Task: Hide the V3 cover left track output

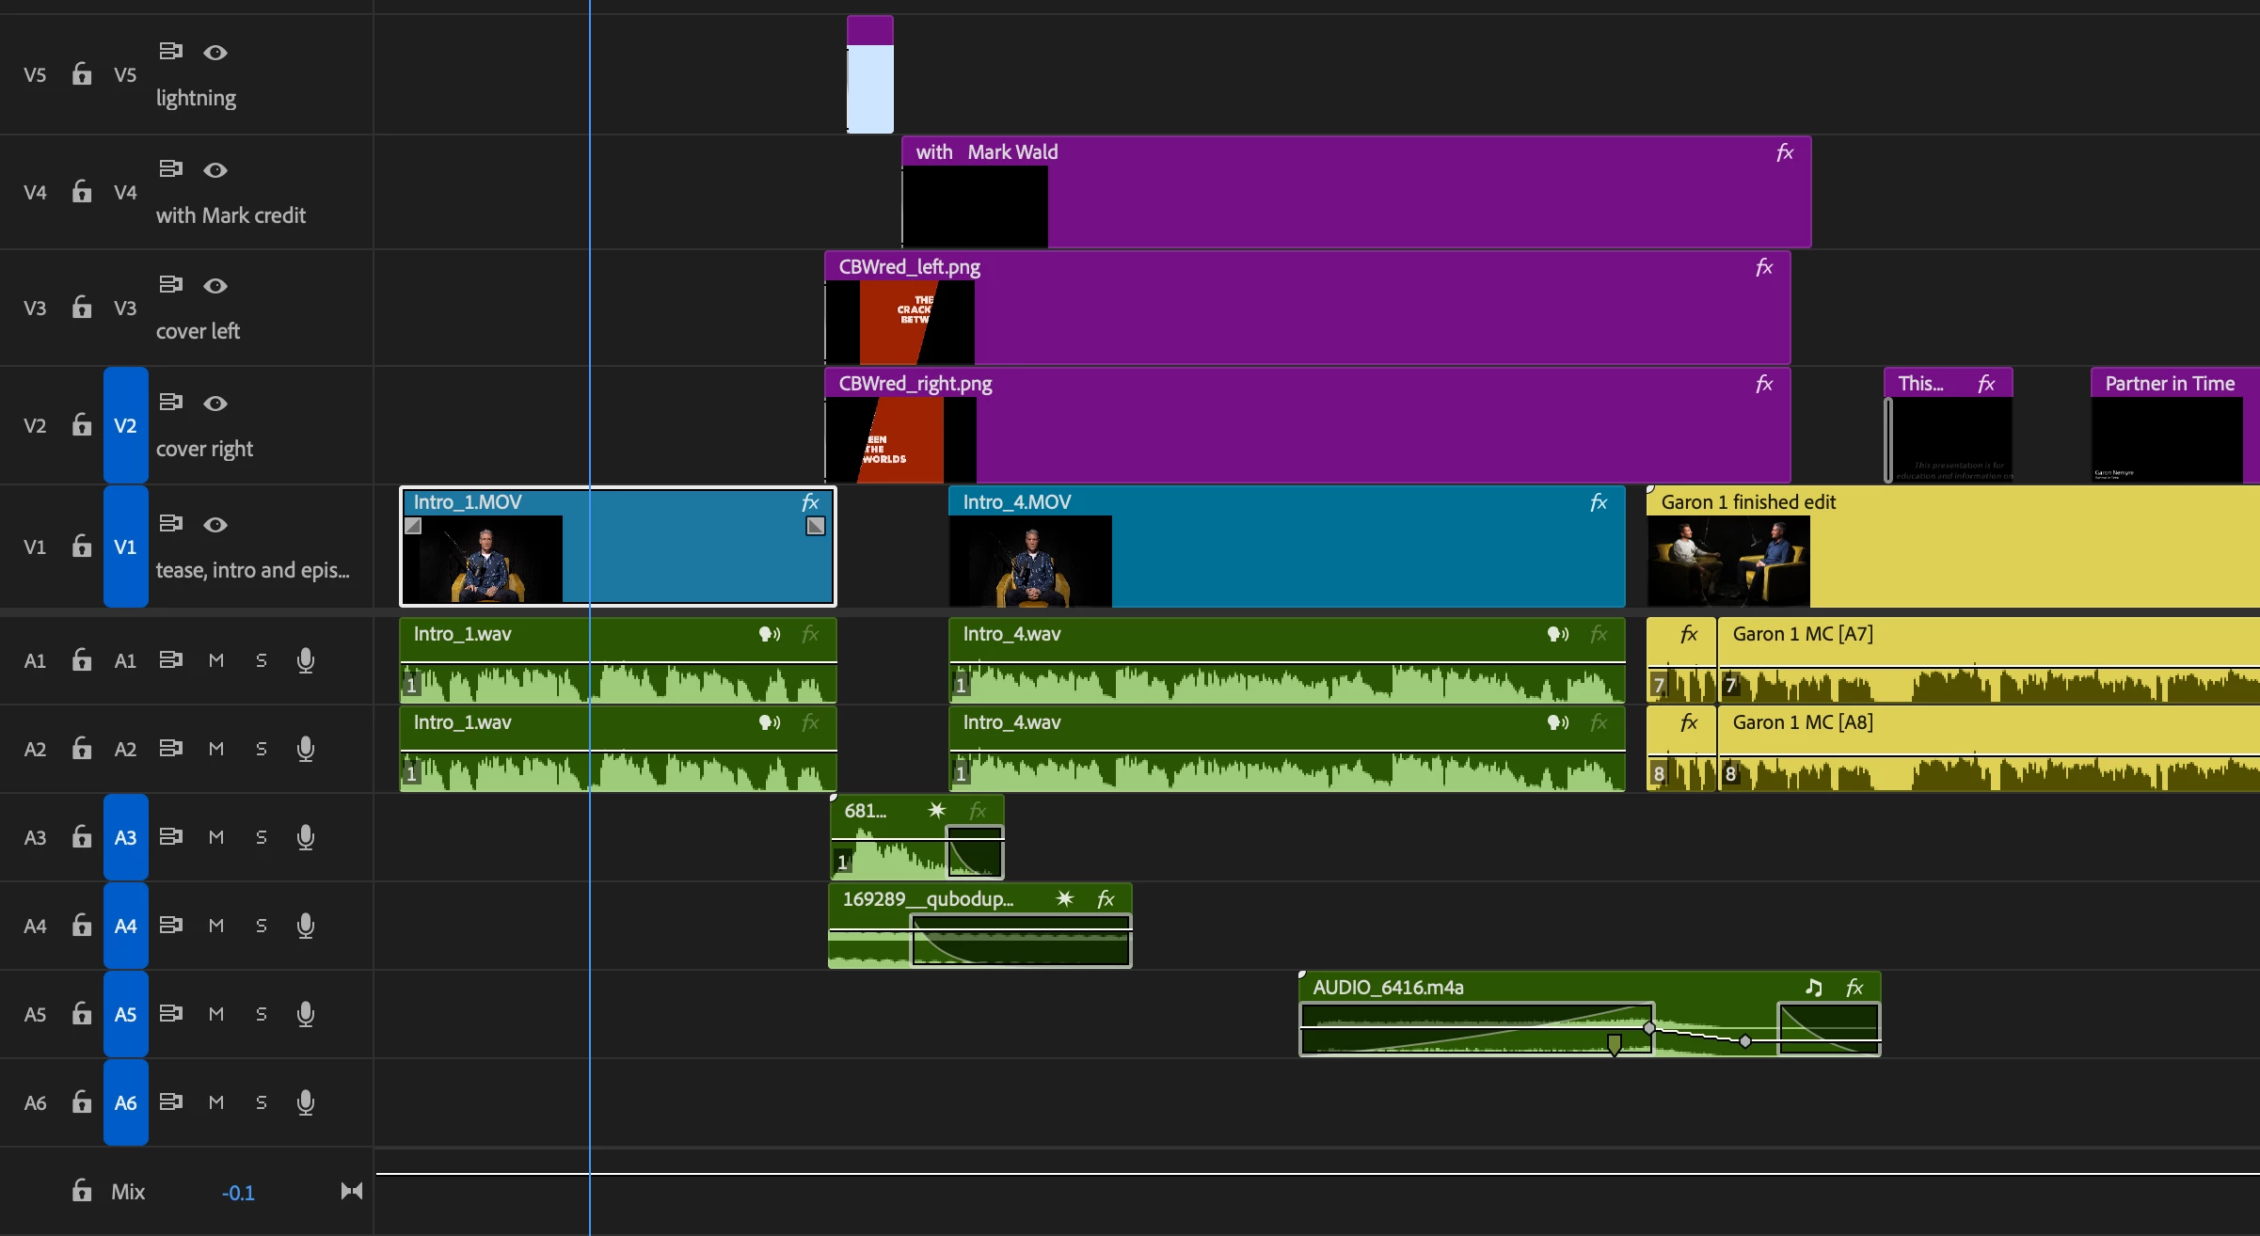Action: (215, 286)
